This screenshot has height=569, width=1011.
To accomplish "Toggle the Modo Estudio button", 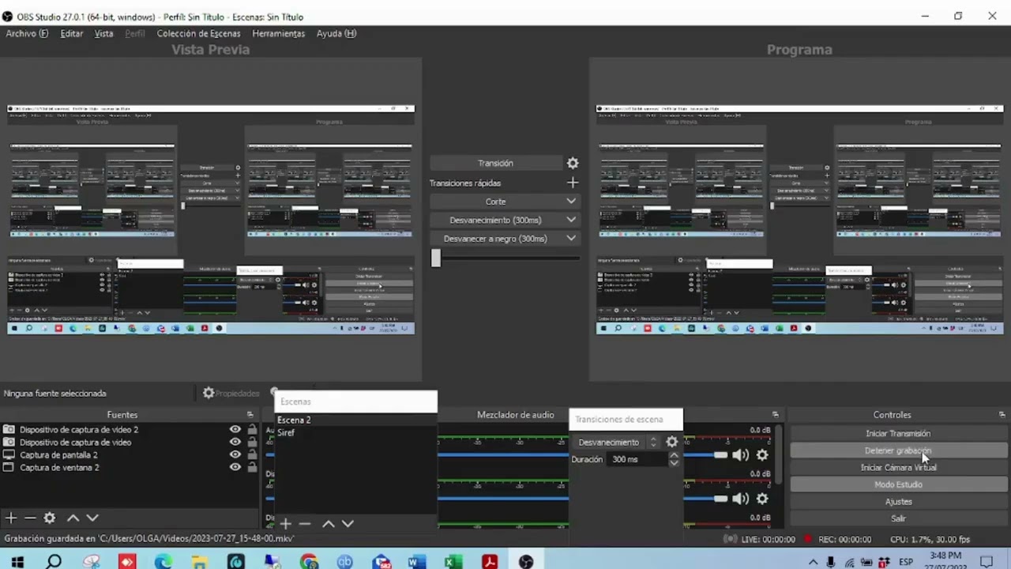I will 898,484.
